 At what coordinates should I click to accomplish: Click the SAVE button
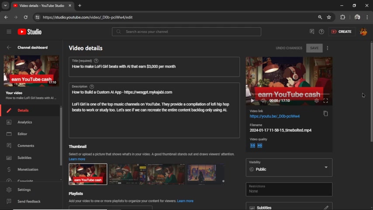coord(314,48)
